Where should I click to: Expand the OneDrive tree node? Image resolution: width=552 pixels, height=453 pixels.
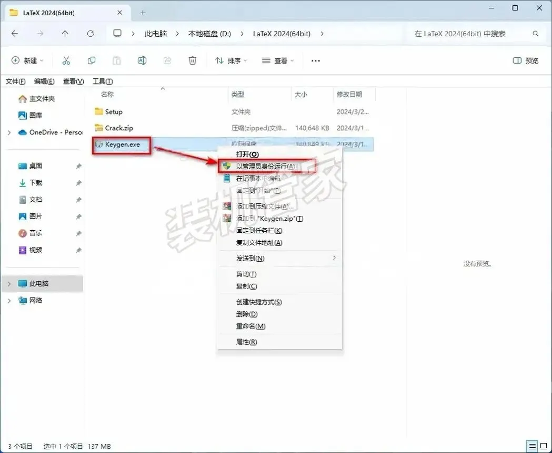tap(9, 132)
